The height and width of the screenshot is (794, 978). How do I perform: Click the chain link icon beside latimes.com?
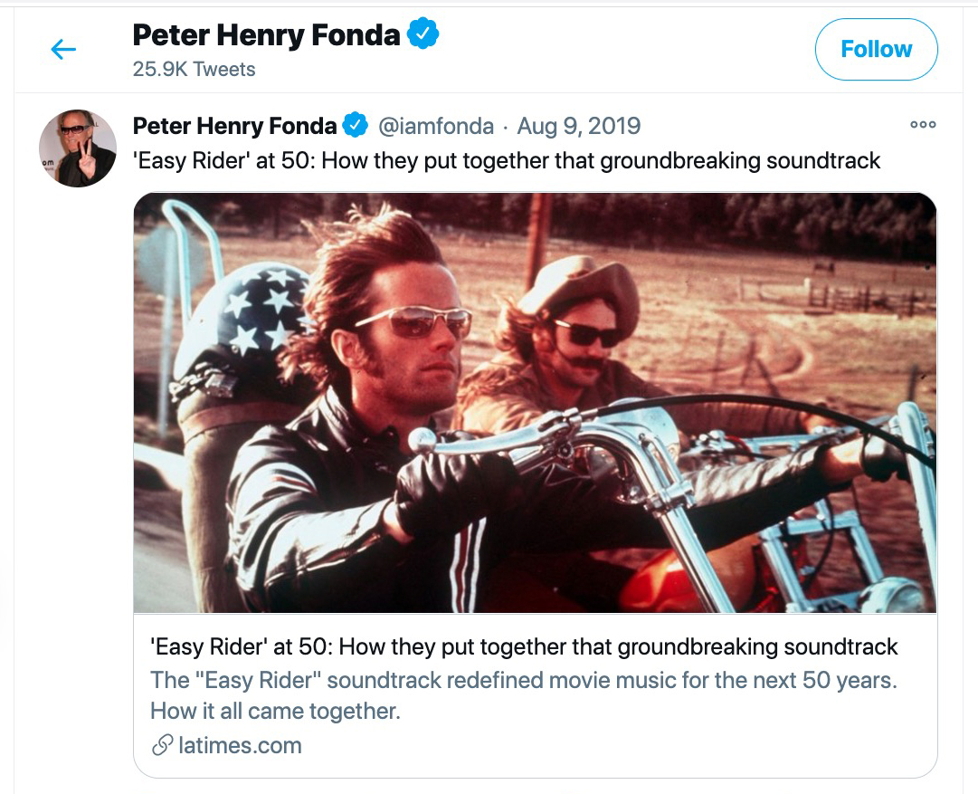point(162,746)
